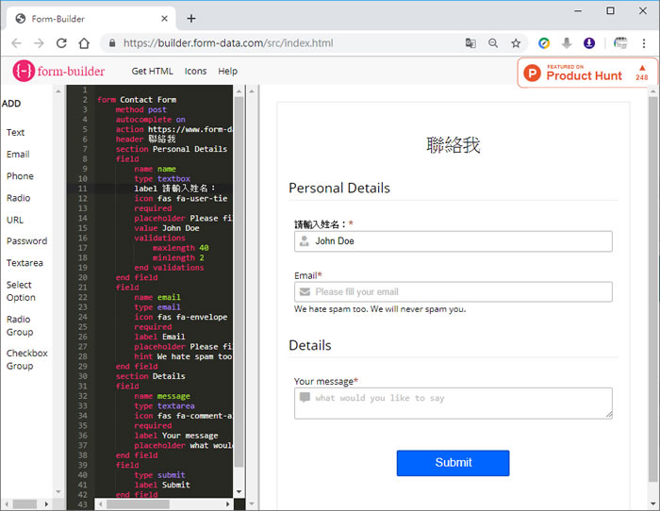Click the padlock site info icon
This screenshot has height=511, width=660.
(x=112, y=43)
